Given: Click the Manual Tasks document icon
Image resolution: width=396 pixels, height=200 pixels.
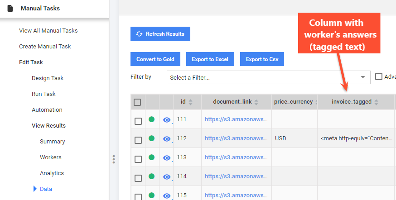Looking at the screenshot, I should (10, 8).
